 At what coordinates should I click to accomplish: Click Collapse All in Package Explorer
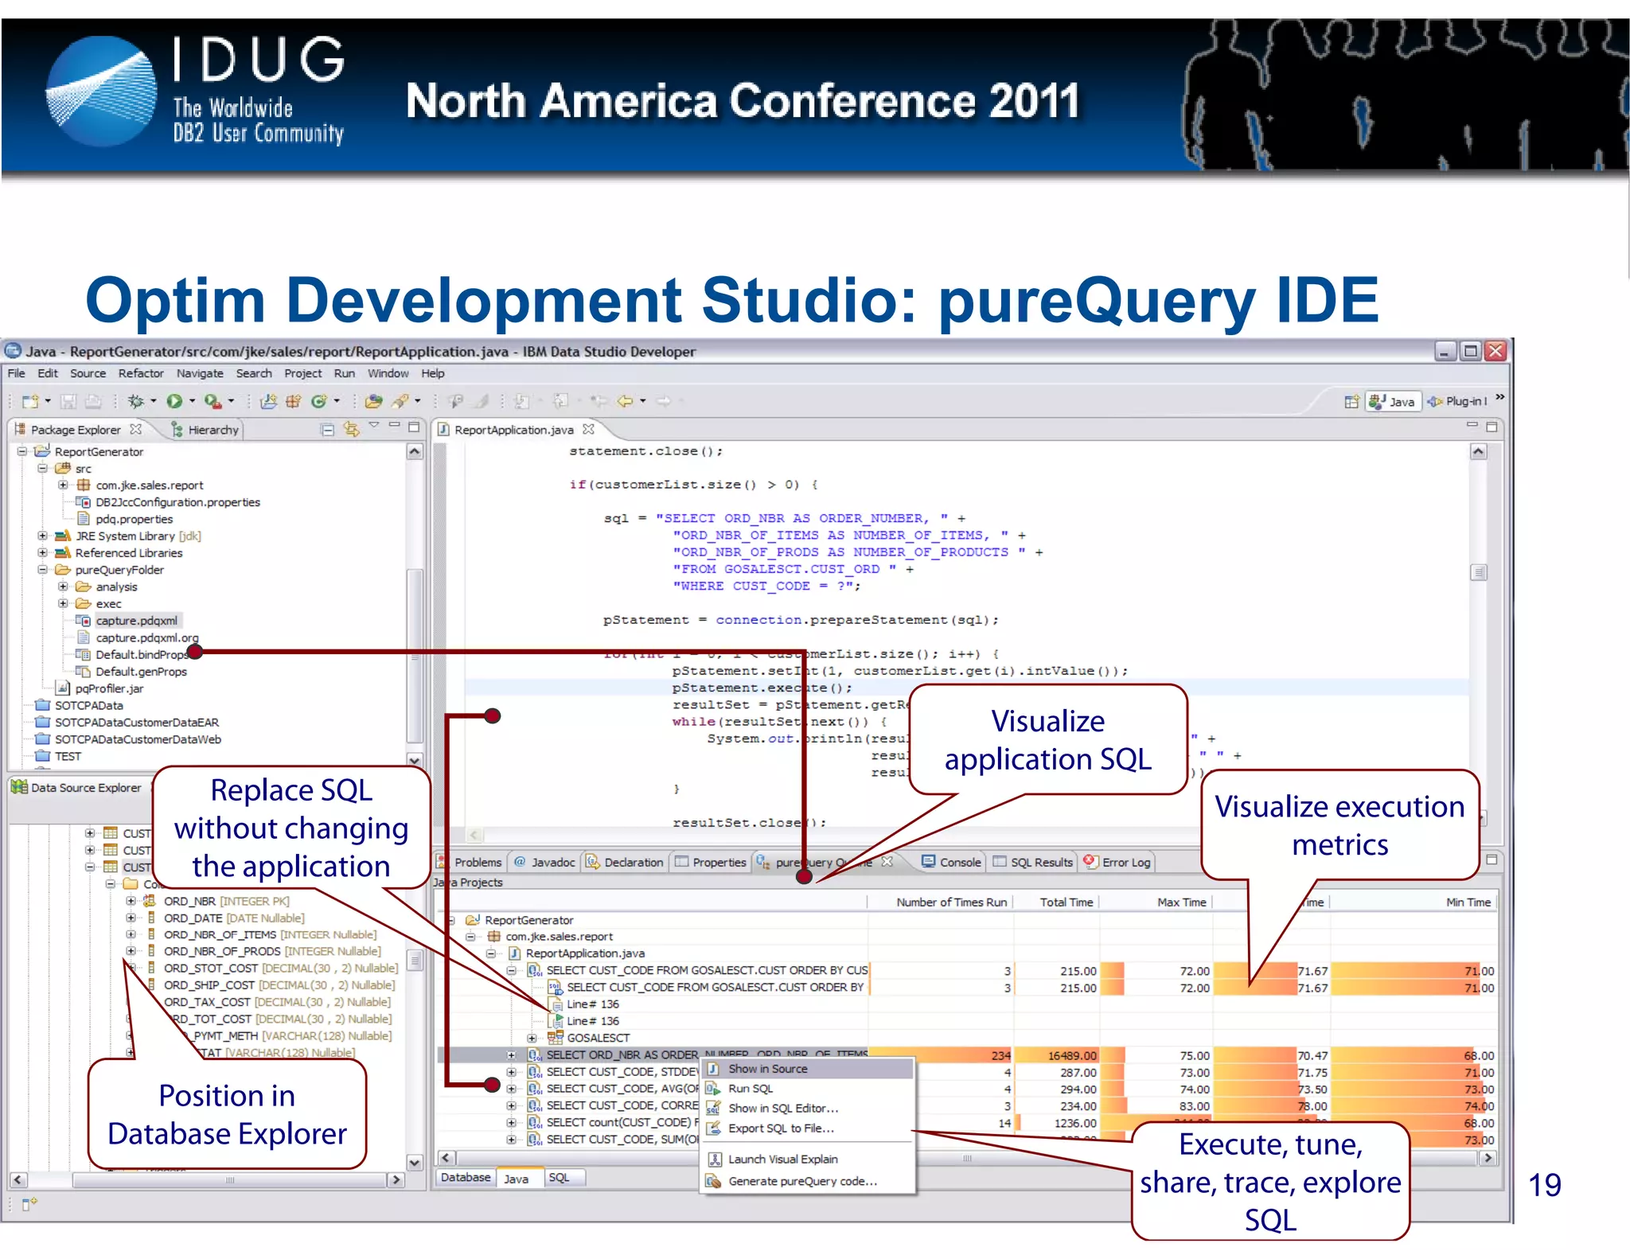tap(327, 430)
